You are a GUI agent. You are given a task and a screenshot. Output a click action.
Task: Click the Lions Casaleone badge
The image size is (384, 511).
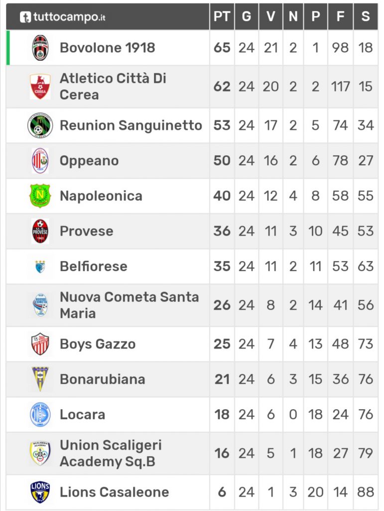[x=40, y=492]
